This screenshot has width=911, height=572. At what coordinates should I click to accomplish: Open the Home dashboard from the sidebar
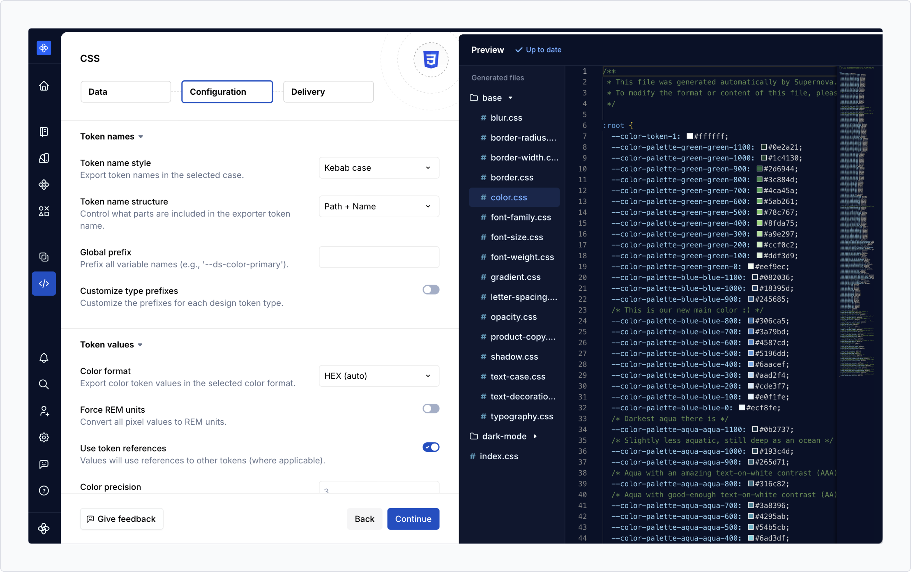pyautogui.click(x=44, y=86)
